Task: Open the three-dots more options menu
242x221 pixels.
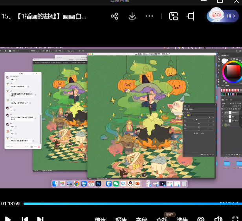Action: click(x=149, y=16)
